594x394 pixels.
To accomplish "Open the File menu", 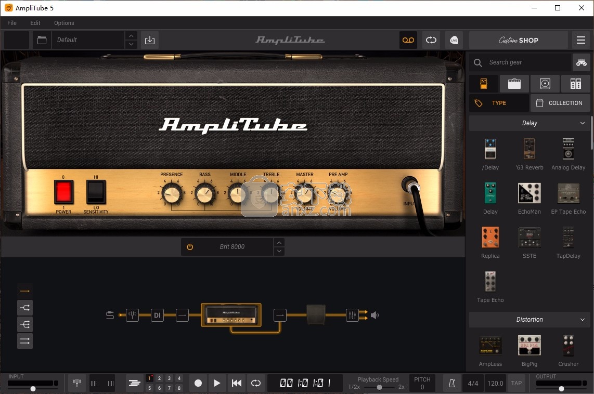I will pyautogui.click(x=12, y=23).
